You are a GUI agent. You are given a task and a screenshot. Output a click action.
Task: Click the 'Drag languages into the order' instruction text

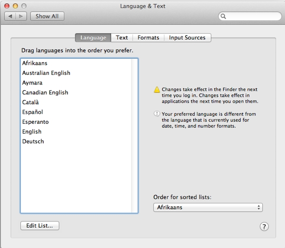[77, 50]
